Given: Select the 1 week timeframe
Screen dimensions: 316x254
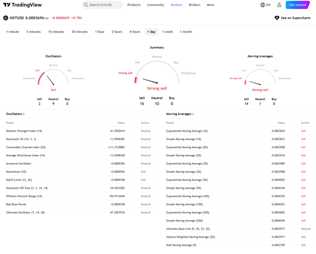Looking at the screenshot, I should [x=168, y=32].
